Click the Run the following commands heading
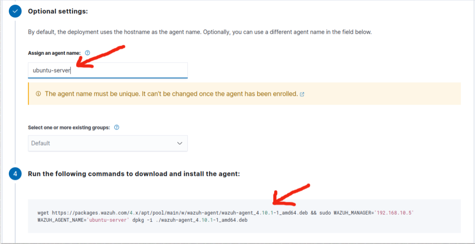The height and width of the screenshot is (244, 475). [x=134, y=174]
